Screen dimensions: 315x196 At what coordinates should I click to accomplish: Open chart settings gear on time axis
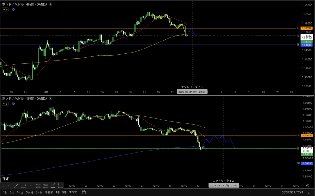pos(308,186)
